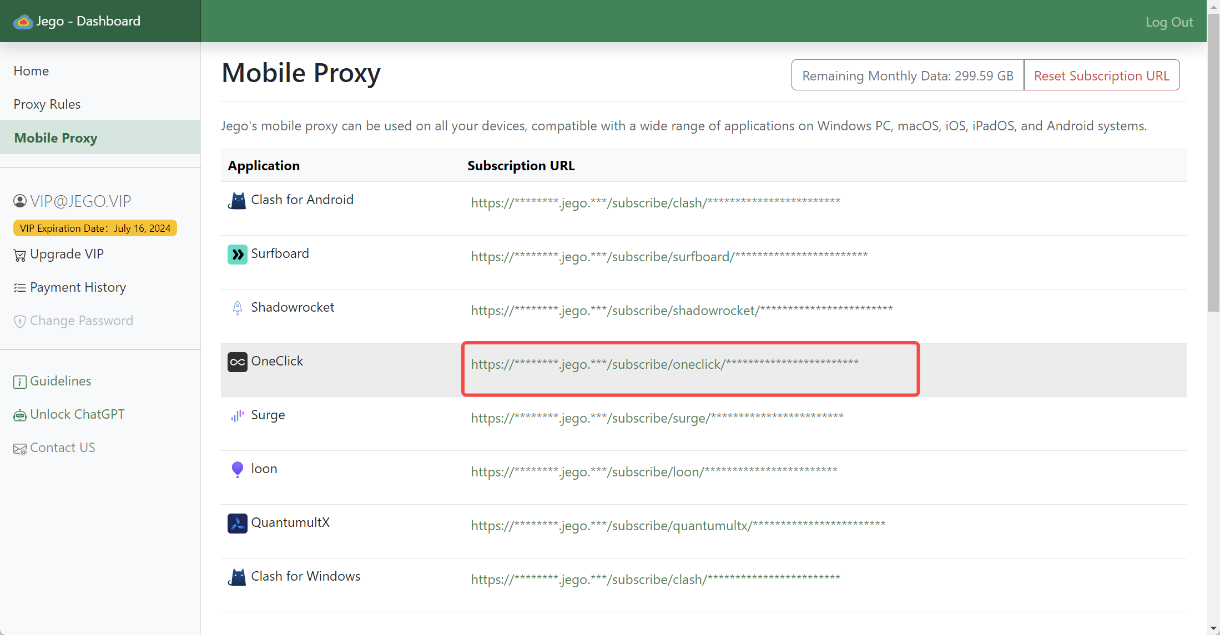1220x635 pixels.
Task: Click the Surge waveform icon
Action: click(237, 415)
